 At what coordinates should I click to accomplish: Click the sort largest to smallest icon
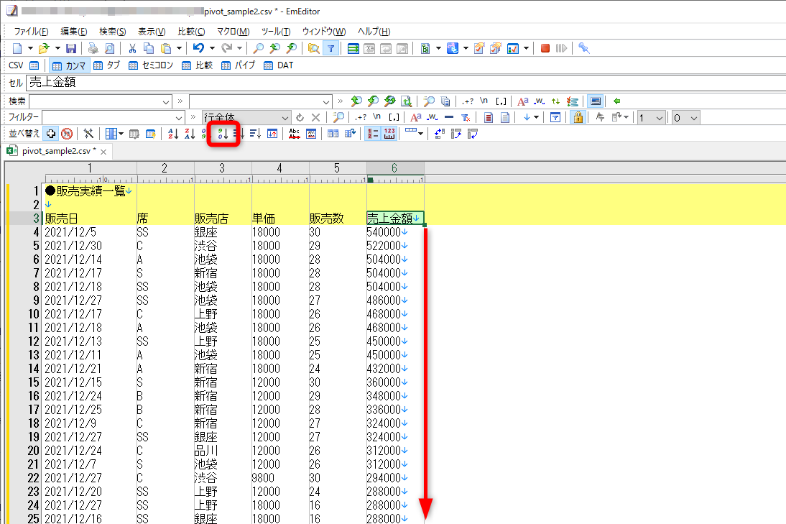coord(223,134)
